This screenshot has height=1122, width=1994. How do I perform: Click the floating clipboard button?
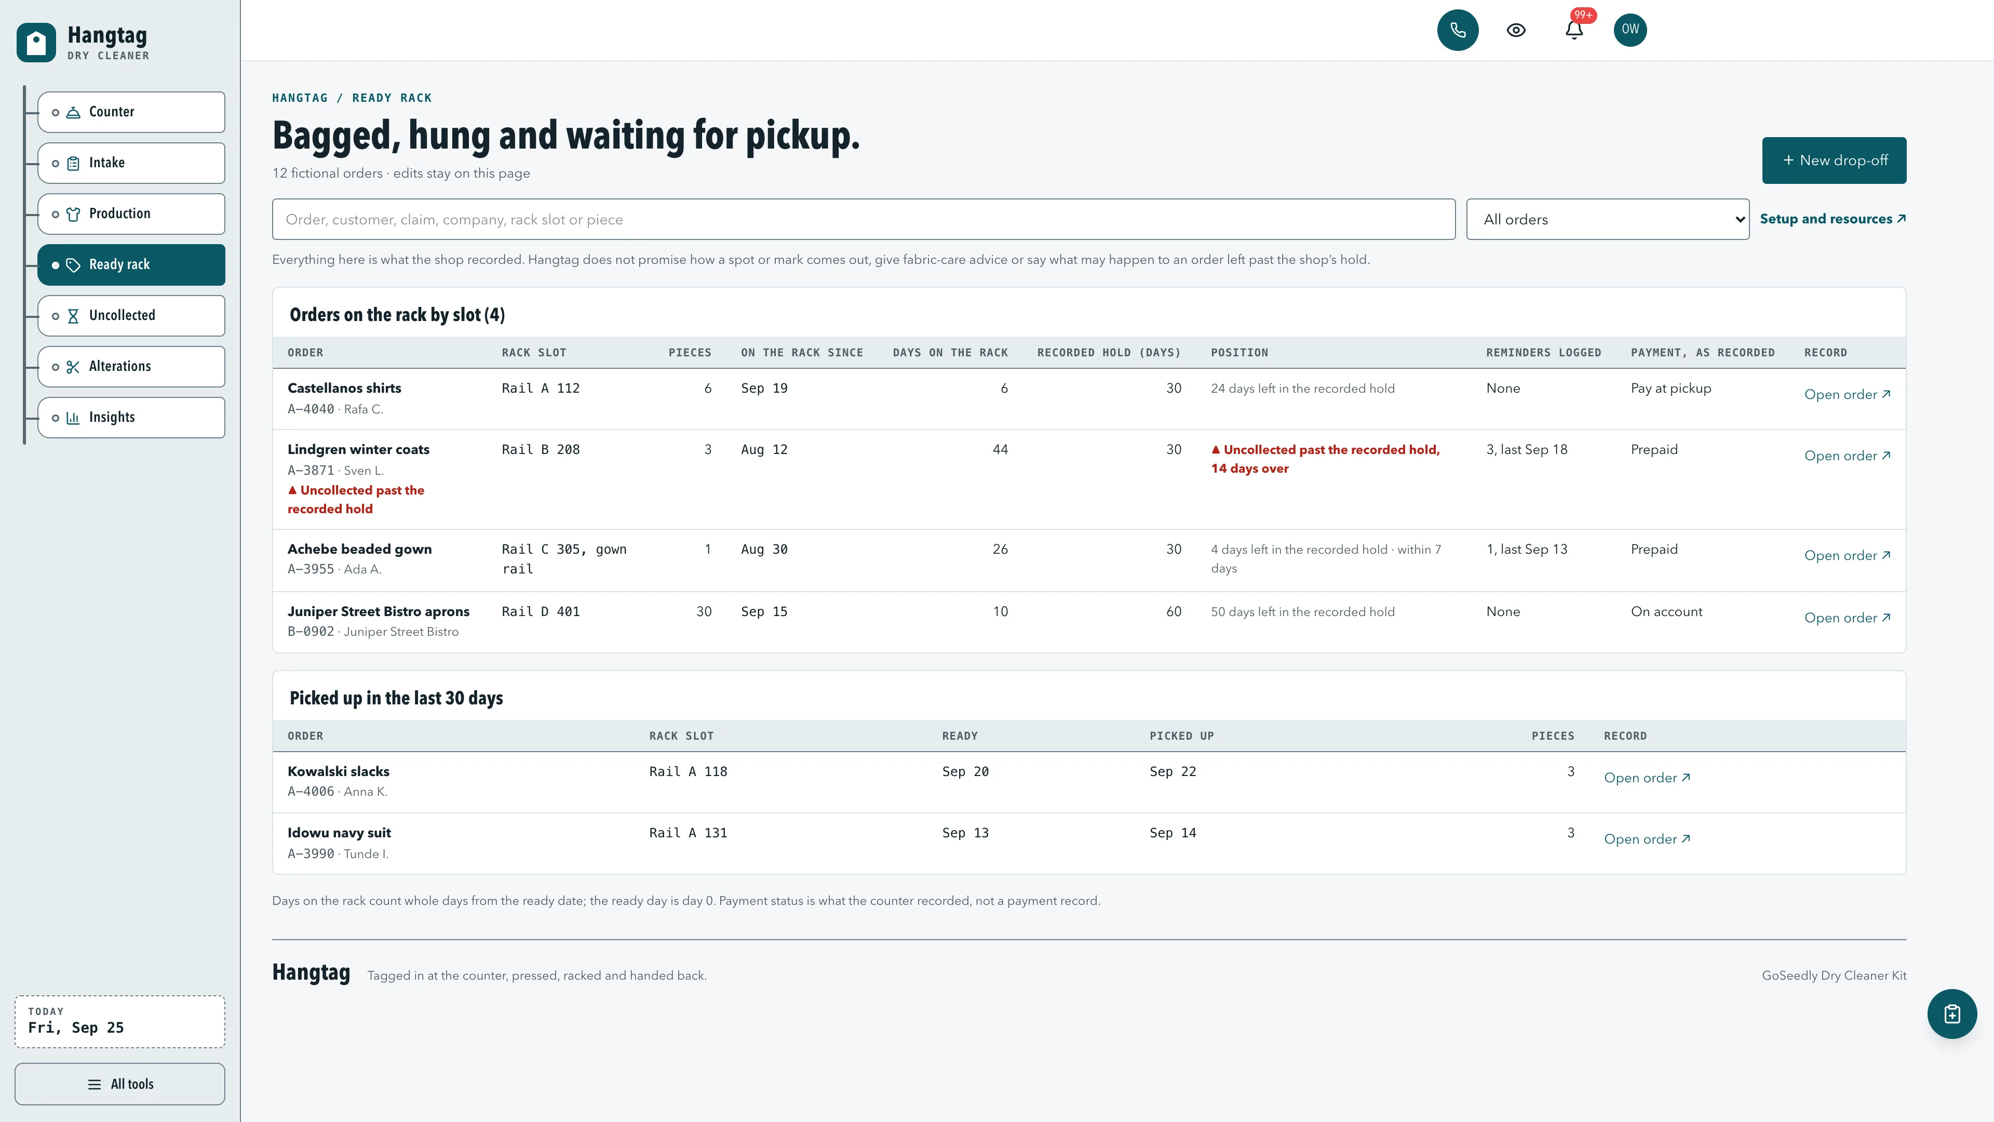(1951, 1013)
